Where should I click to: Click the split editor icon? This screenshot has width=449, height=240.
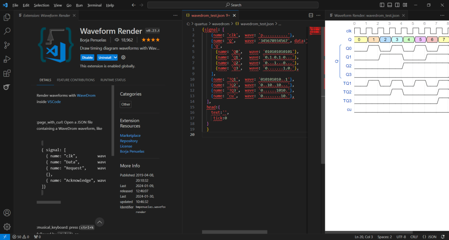click(x=311, y=15)
